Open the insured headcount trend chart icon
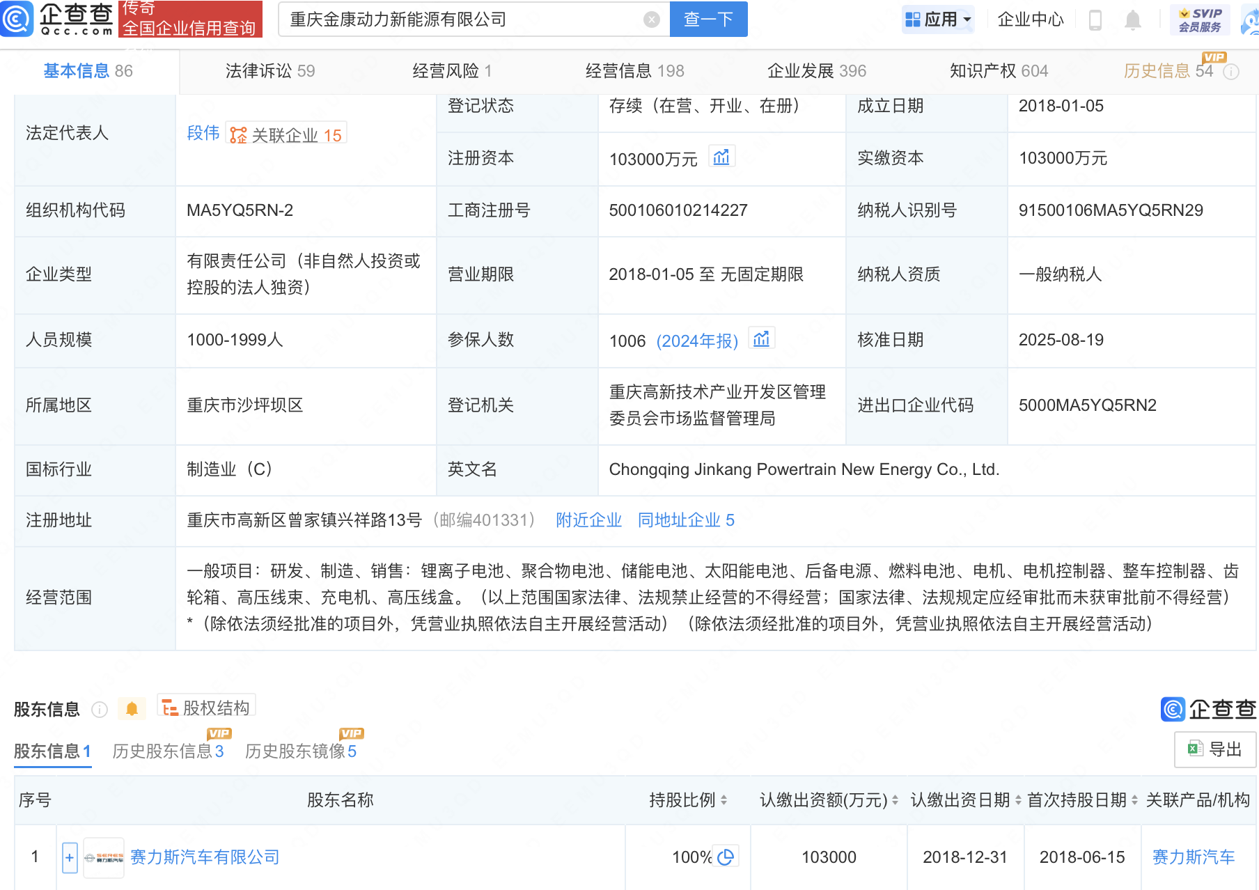 (x=761, y=339)
